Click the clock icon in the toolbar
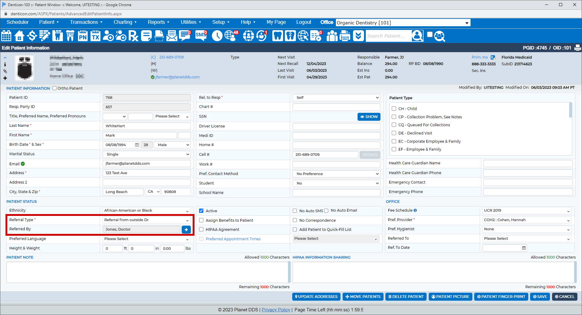Image resolution: width=582 pixels, height=315 pixels. point(217,36)
